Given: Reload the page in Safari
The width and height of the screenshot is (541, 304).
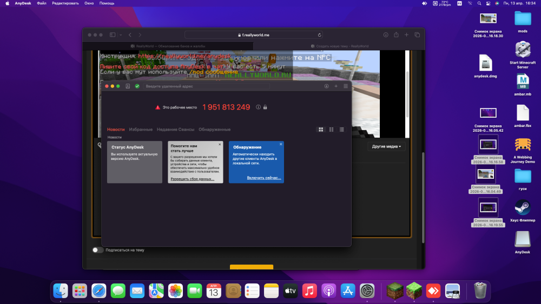Looking at the screenshot, I should 320,35.
